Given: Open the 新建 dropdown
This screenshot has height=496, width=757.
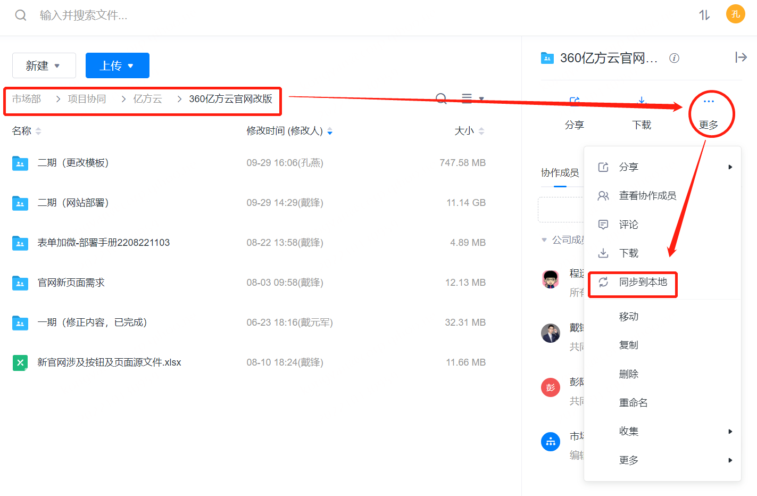Looking at the screenshot, I should point(44,65).
